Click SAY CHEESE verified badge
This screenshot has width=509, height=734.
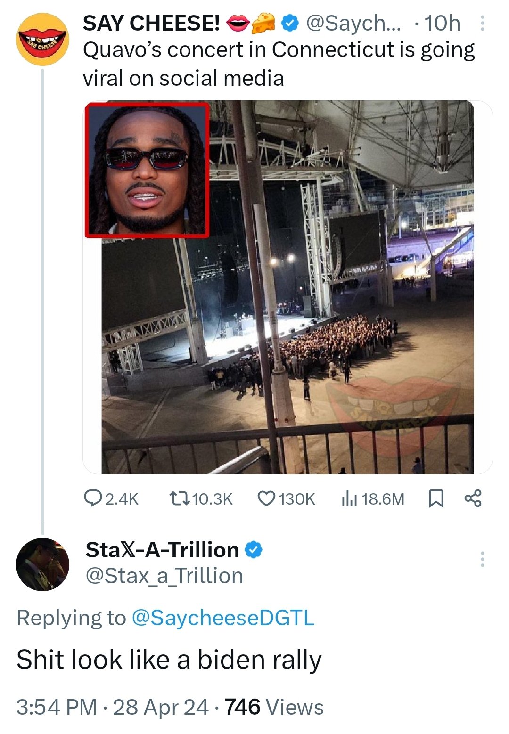tap(290, 24)
